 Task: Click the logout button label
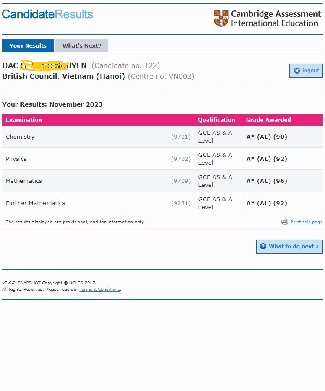(311, 71)
